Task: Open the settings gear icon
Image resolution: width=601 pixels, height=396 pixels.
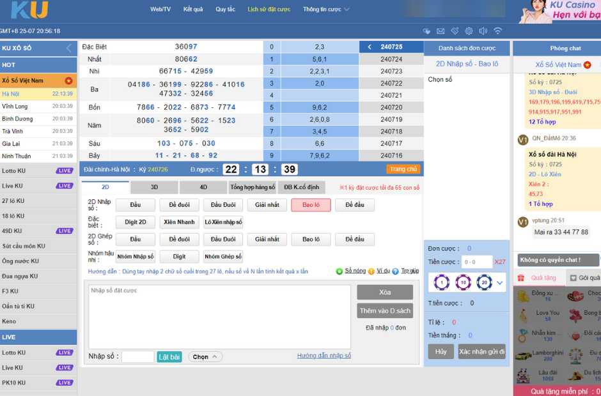Action: [x=469, y=31]
